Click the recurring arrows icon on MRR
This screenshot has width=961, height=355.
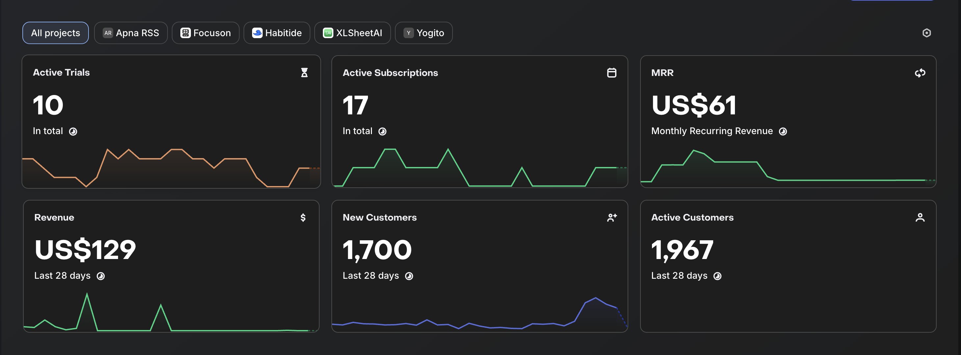[x=920, y=73]
